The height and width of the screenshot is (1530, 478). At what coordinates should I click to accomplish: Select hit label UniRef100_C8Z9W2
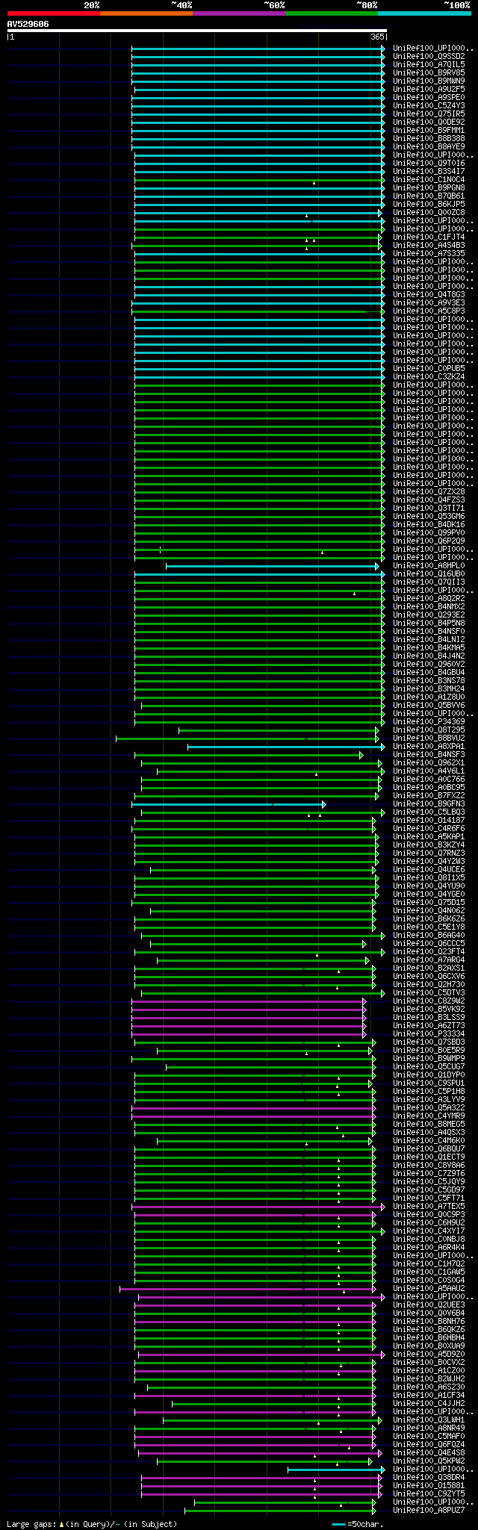click(429, 1001)
